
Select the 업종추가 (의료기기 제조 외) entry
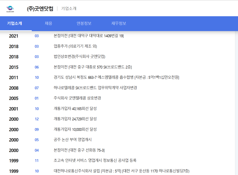coord(75,46)
